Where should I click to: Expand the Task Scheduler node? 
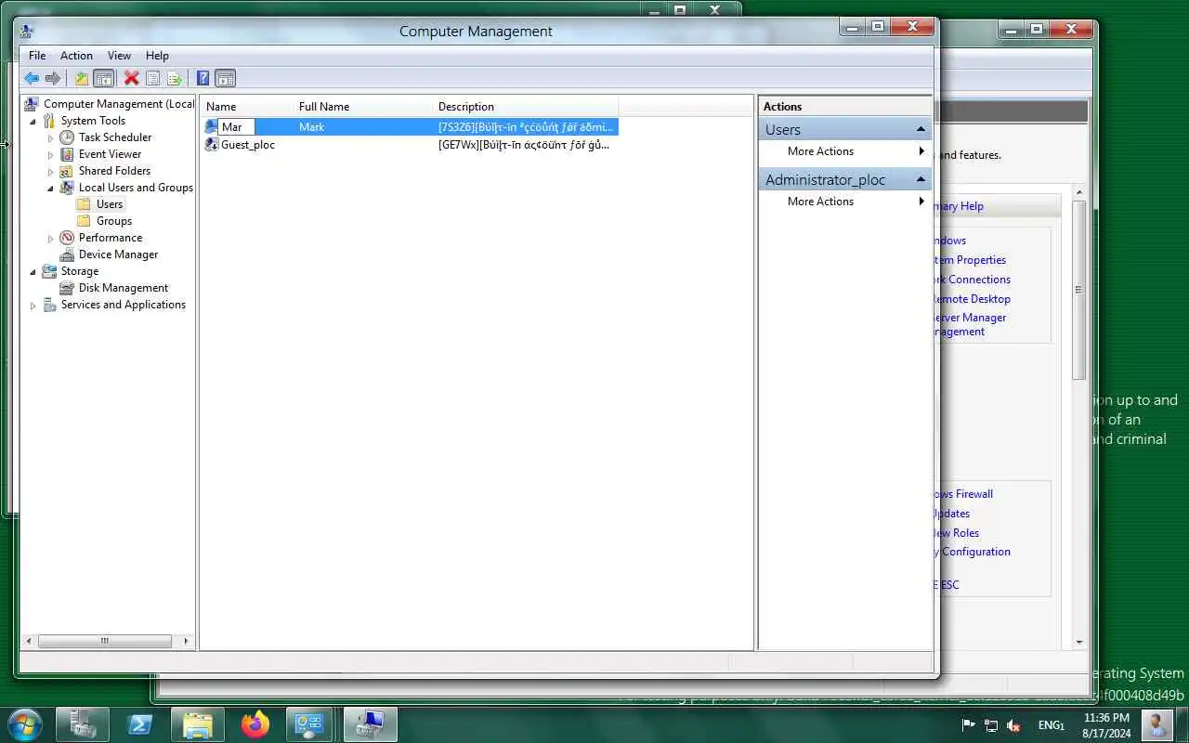(51, 137)
